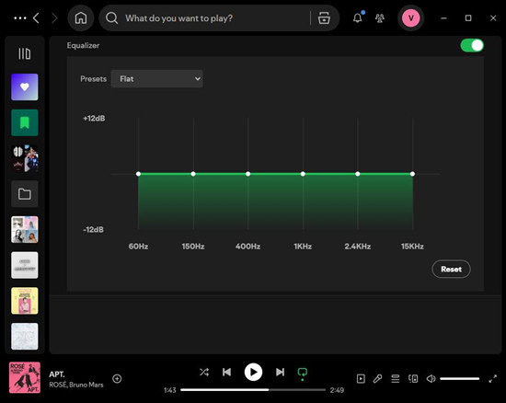Click the 2.4KHz band handle
Viewport: 506px width, 403px height.
[358, 174]
